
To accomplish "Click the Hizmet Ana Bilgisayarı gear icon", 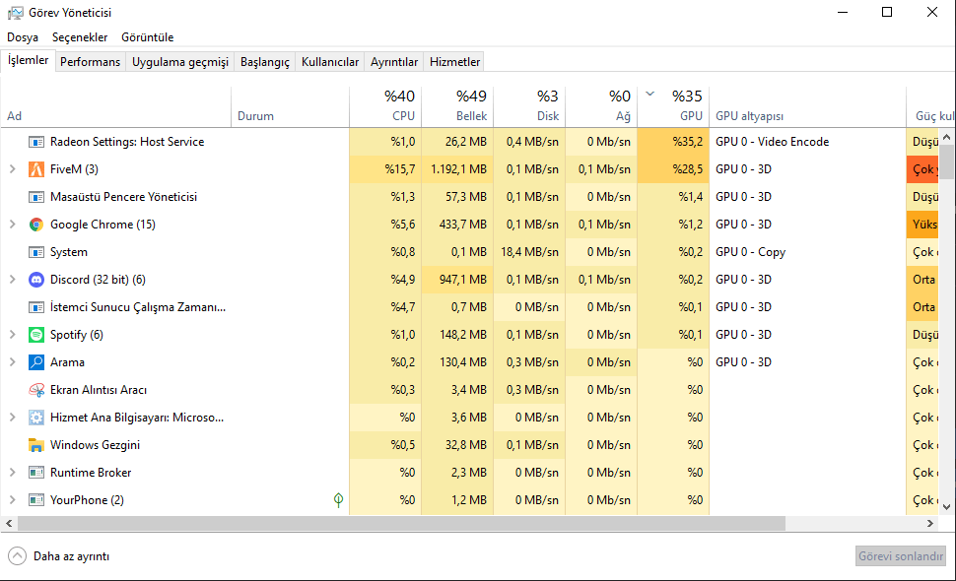I will point(36,418).
